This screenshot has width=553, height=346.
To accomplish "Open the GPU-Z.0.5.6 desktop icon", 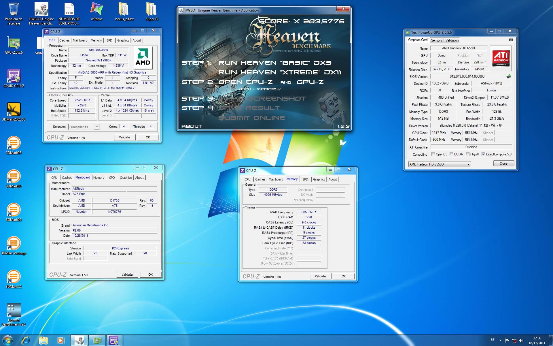I will click(x=14, y=46).
